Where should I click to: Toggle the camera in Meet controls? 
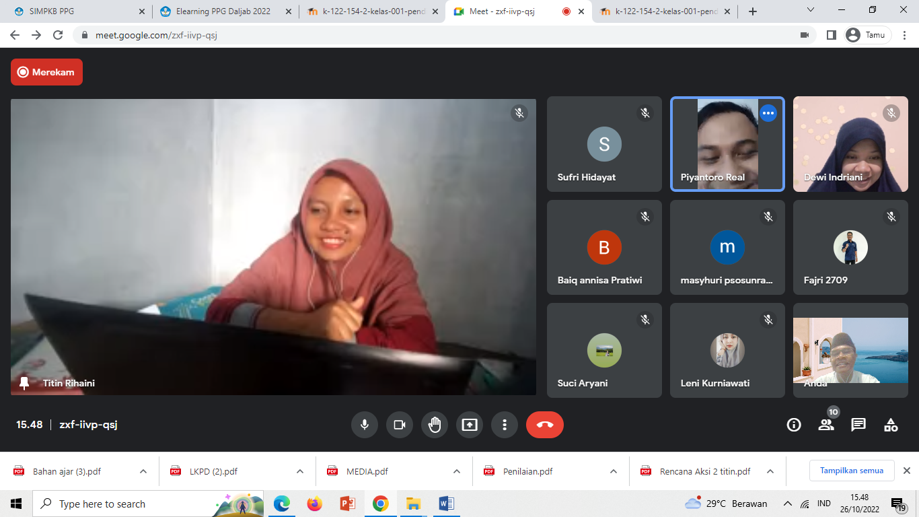point(400,425)
